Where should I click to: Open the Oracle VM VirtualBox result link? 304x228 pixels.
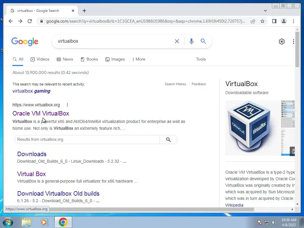(x=41, y=113)
